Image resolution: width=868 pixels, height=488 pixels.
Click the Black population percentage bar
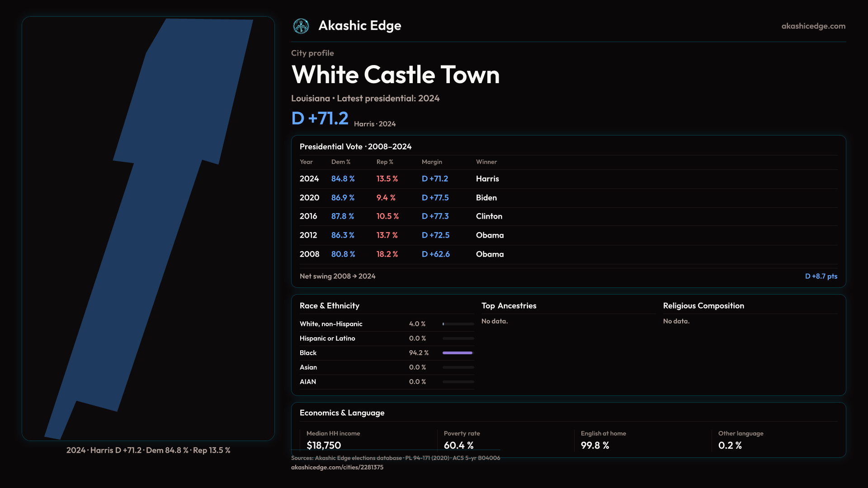tap(458, 353)
